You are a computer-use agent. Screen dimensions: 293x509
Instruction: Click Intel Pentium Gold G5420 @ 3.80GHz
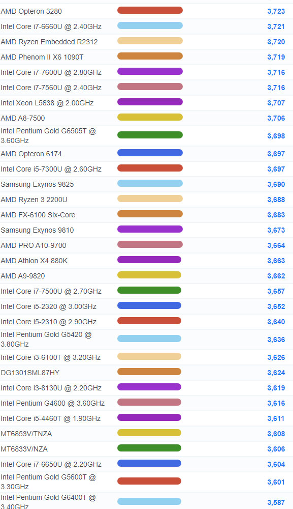pyautogui.click(x=46, y=339)
